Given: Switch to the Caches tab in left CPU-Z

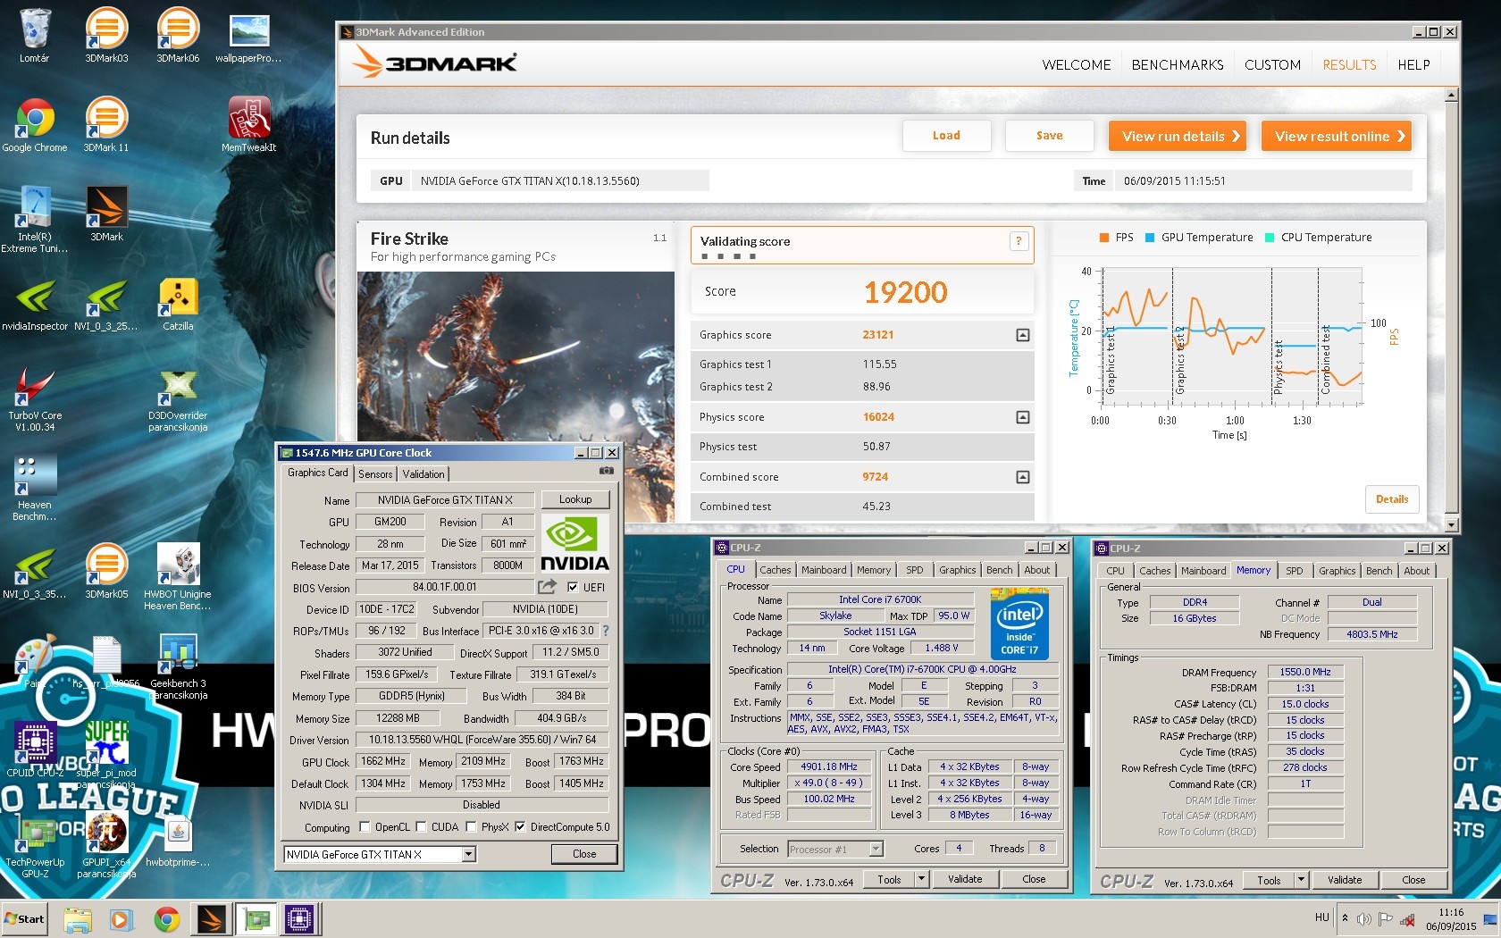Looking at the screenshot, I should (776, 570).
